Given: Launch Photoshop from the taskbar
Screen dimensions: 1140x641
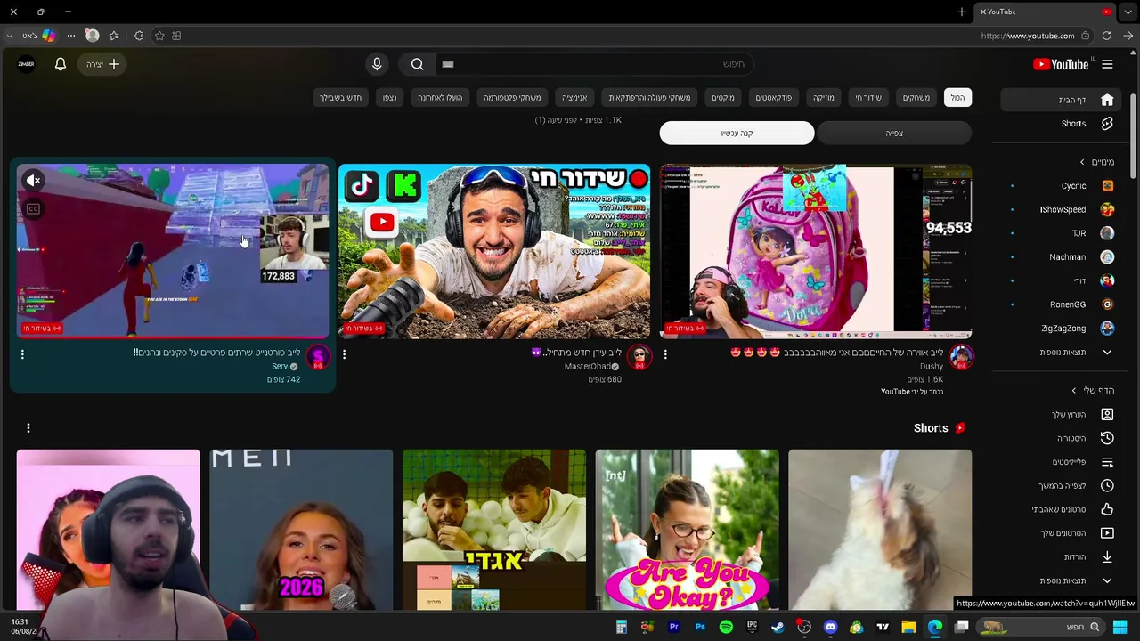Looking at the screenshot, I should pos(700,627).
